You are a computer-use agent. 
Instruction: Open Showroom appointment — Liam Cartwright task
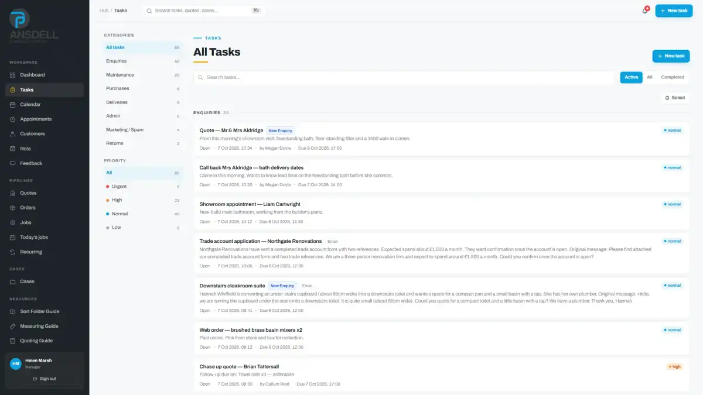[441, 212]
